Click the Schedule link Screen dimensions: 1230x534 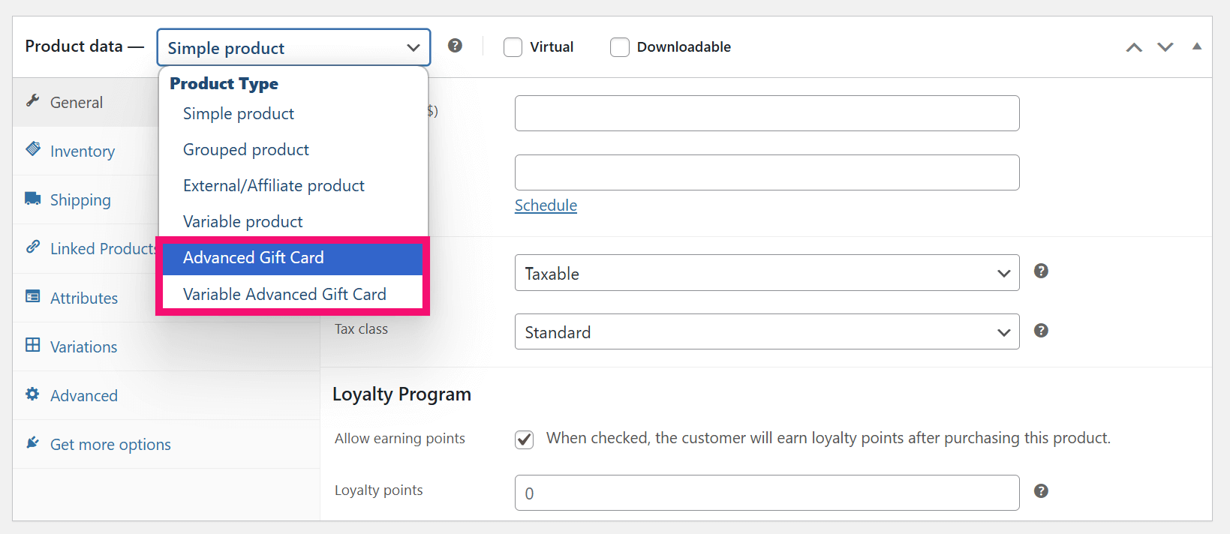(546, 205)
